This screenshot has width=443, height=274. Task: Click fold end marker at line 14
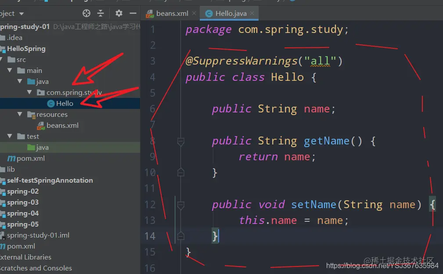[181, 236]
